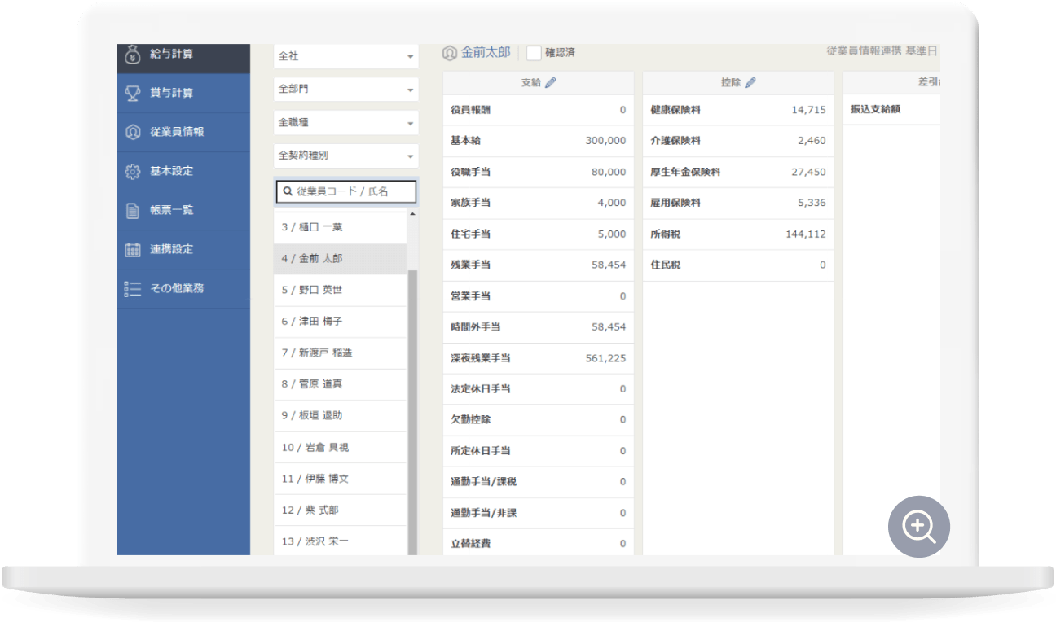Click the 通勤手当/非課 row label
The width and height of the screenshot is (1056, 622).
484,514
